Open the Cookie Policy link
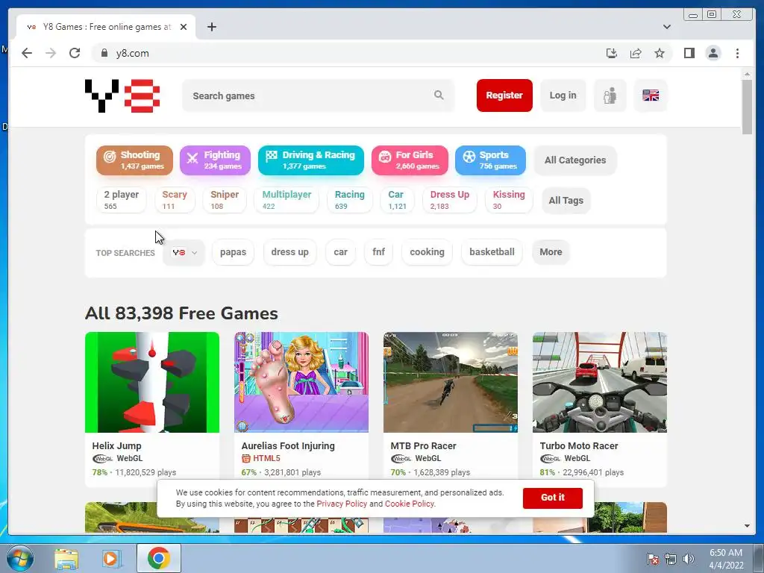764x573 pixels. point(410,504)
